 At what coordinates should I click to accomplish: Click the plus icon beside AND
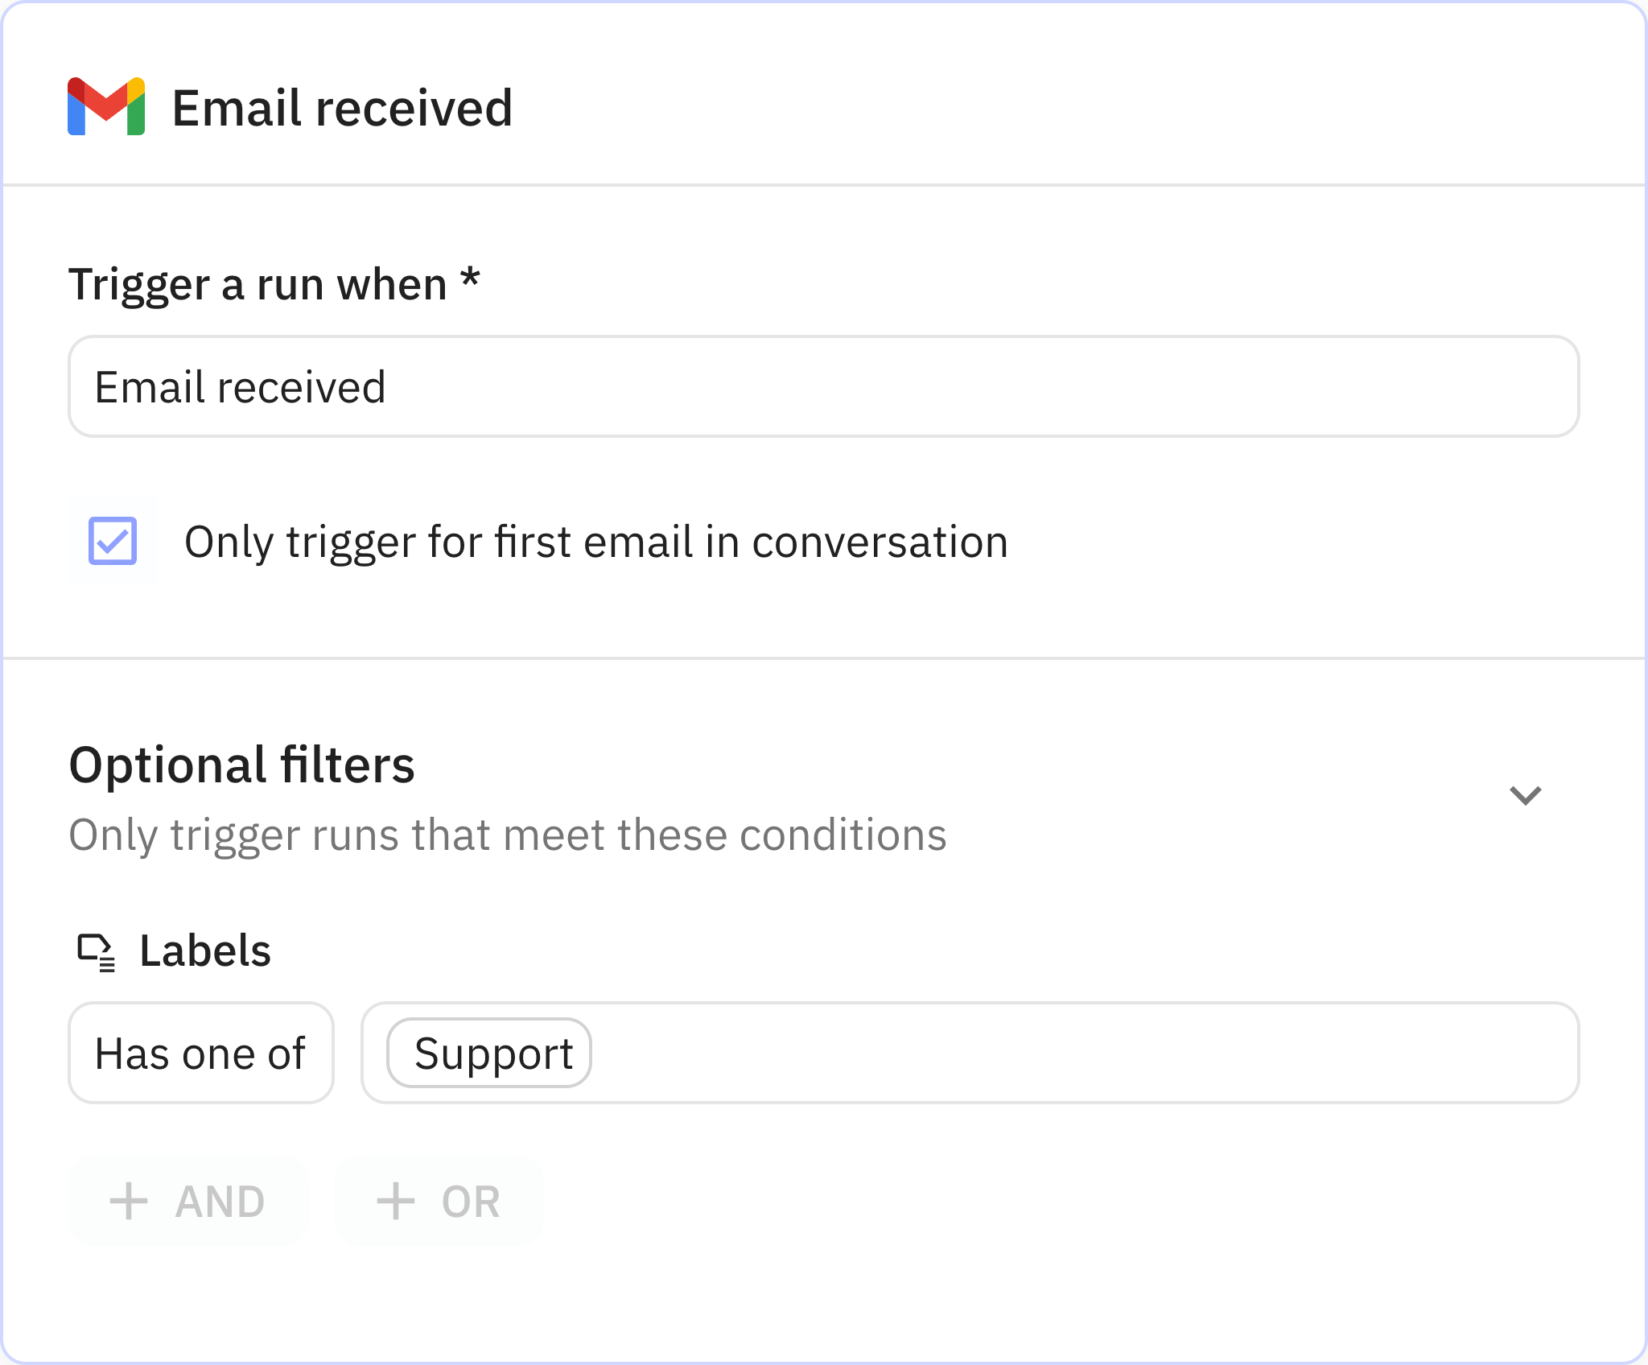(x=129, y=1202)
